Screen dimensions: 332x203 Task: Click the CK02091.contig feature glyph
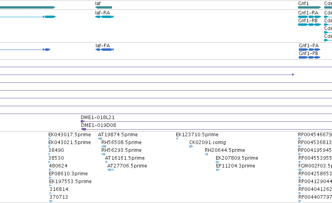[191, 146]
